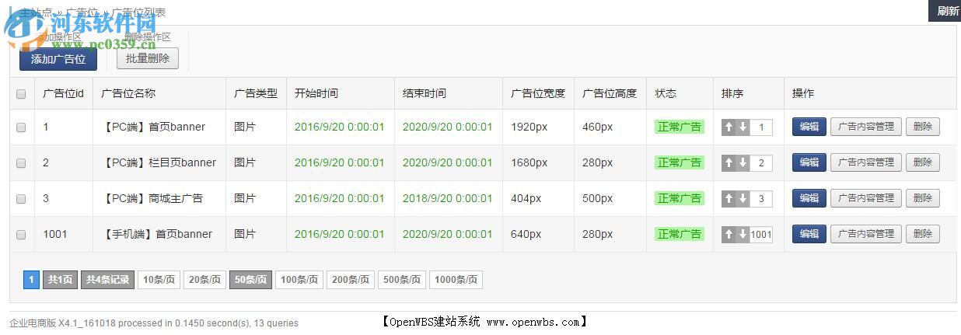This screenshot has height=335, width=961.
Task: Tick the checkbox for ad slot 1001
Action: (x=21, y=235)
